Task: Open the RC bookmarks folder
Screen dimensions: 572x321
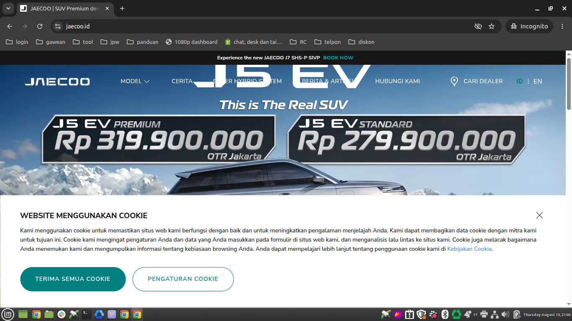Action: point(298,42)
